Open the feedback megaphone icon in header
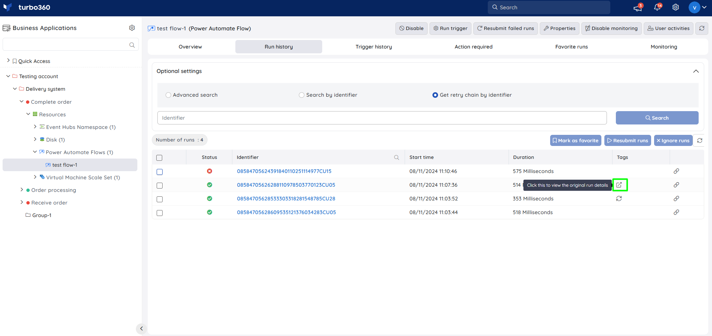Viewport: 712px width, 336px height. pos(638,7)
